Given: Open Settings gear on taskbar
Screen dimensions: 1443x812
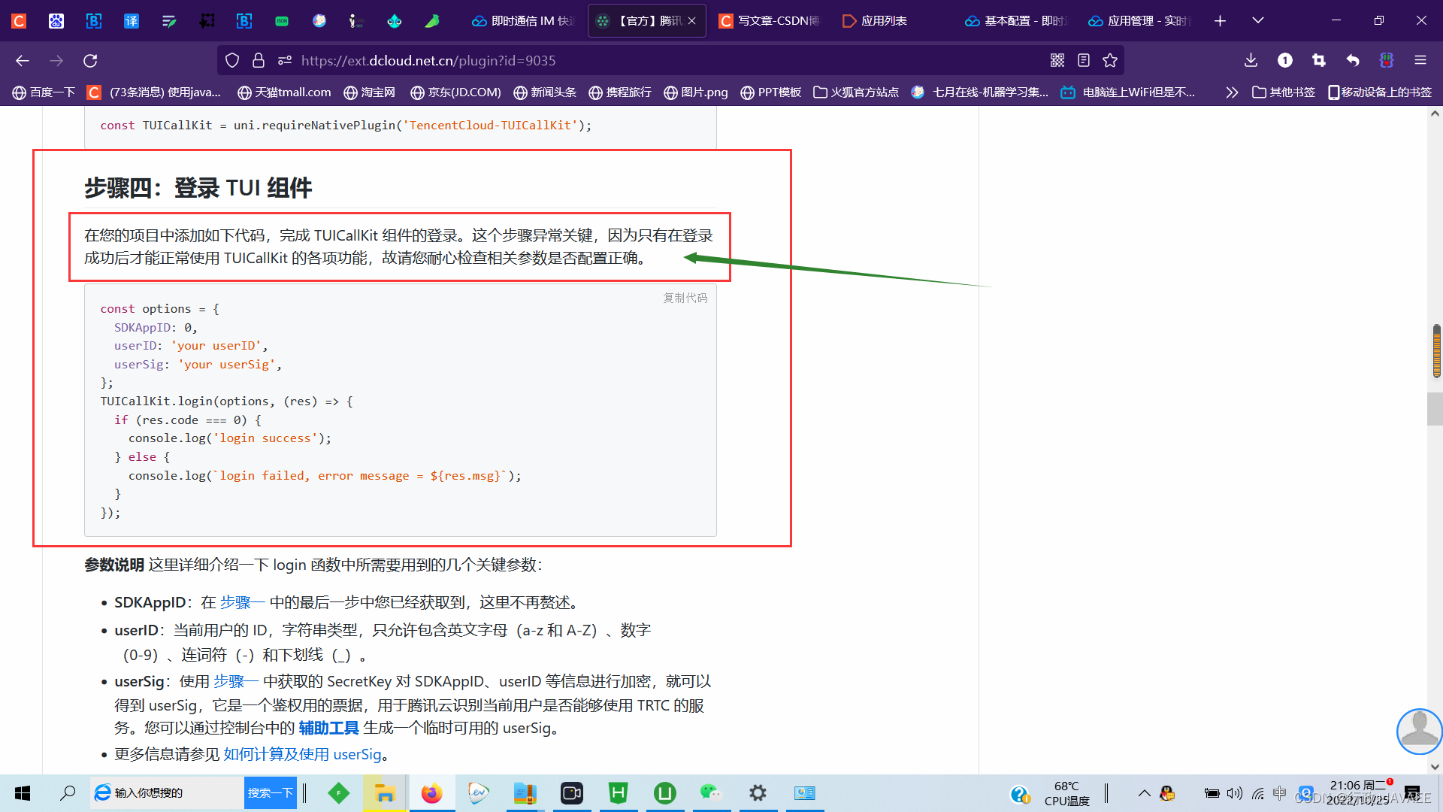Looking at the screenshot, I should tap(758, 793).
